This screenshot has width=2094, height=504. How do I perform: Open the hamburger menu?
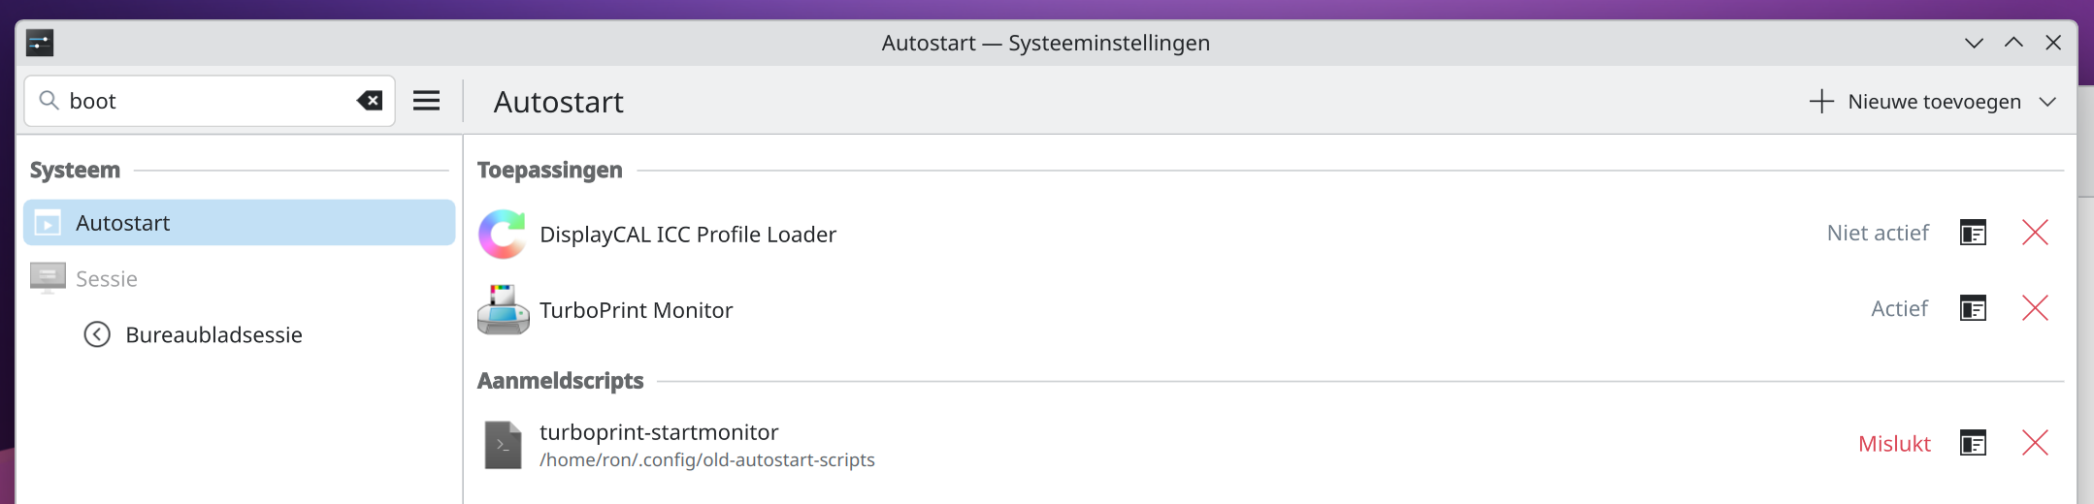pyautogui.click(x=427, y=101)
